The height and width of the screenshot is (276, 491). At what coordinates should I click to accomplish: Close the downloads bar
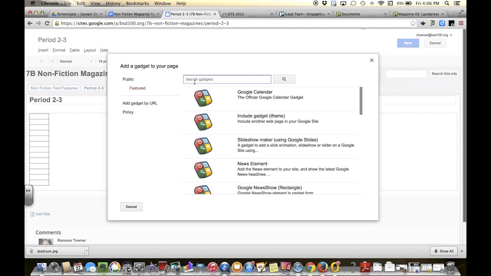point(462,251)
